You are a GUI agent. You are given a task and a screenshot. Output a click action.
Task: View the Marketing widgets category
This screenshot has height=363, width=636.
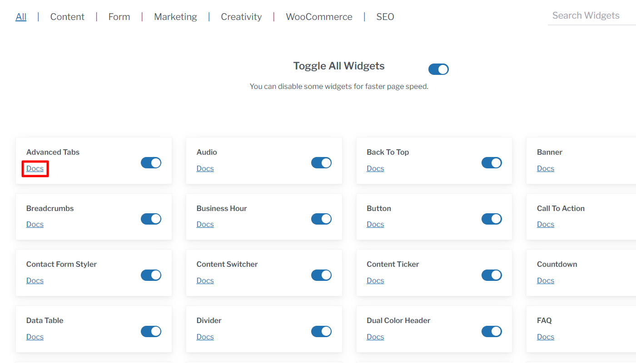pyautogui.click(x=175, y=16)
